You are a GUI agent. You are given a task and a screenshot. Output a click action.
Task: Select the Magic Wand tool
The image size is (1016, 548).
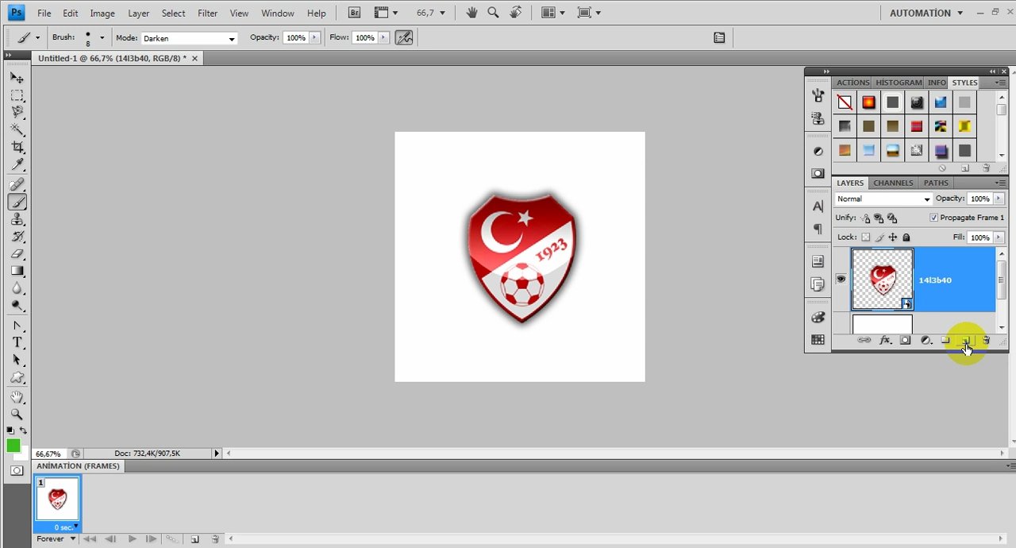pyautogui.click(x=17, y=129)
